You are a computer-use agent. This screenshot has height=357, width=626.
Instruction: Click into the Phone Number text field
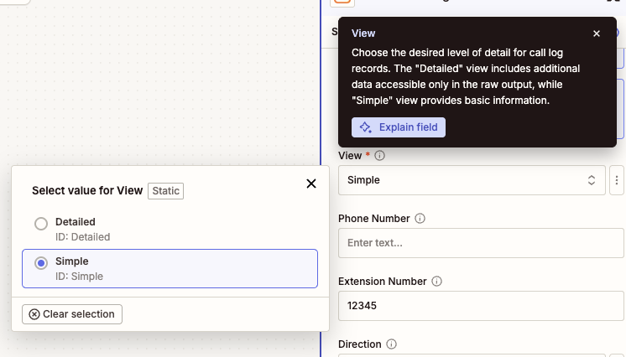pyautogui.click(x=481, y=243)
